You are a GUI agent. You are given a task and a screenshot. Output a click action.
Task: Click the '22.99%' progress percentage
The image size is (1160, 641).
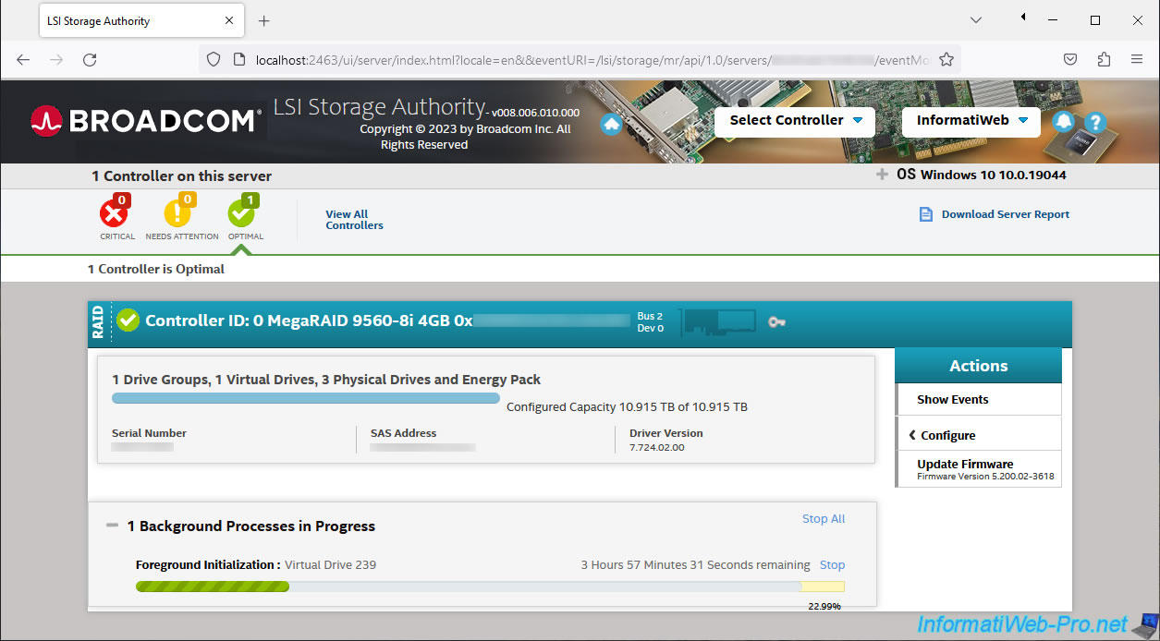coord(824,606)
